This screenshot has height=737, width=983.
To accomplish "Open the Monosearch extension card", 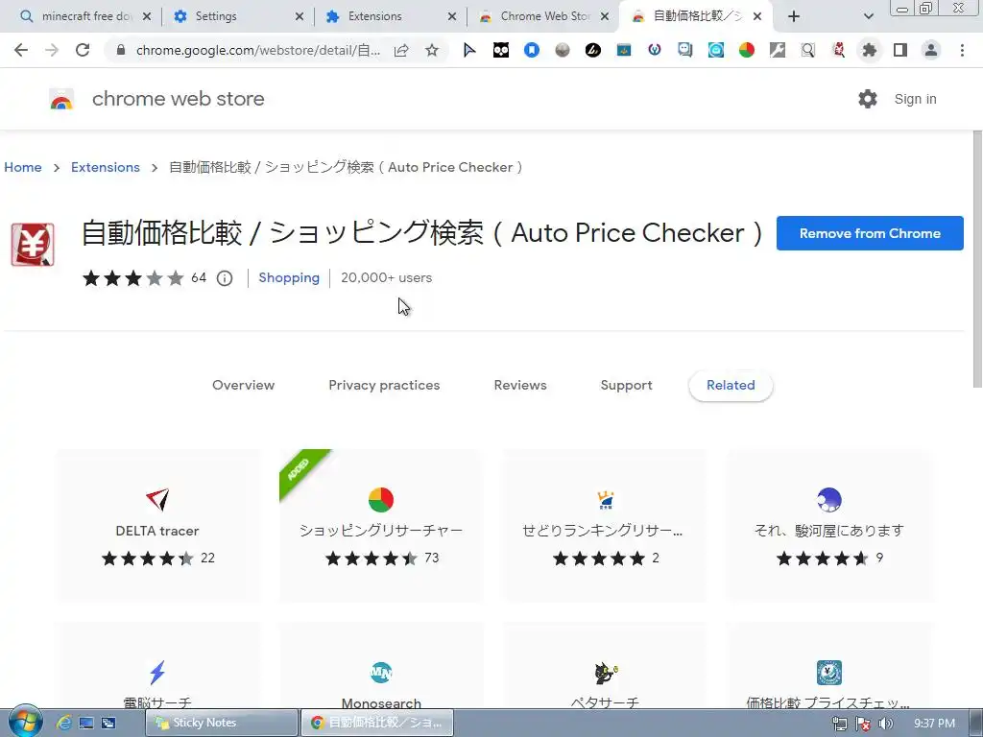I will pos(381,666).
